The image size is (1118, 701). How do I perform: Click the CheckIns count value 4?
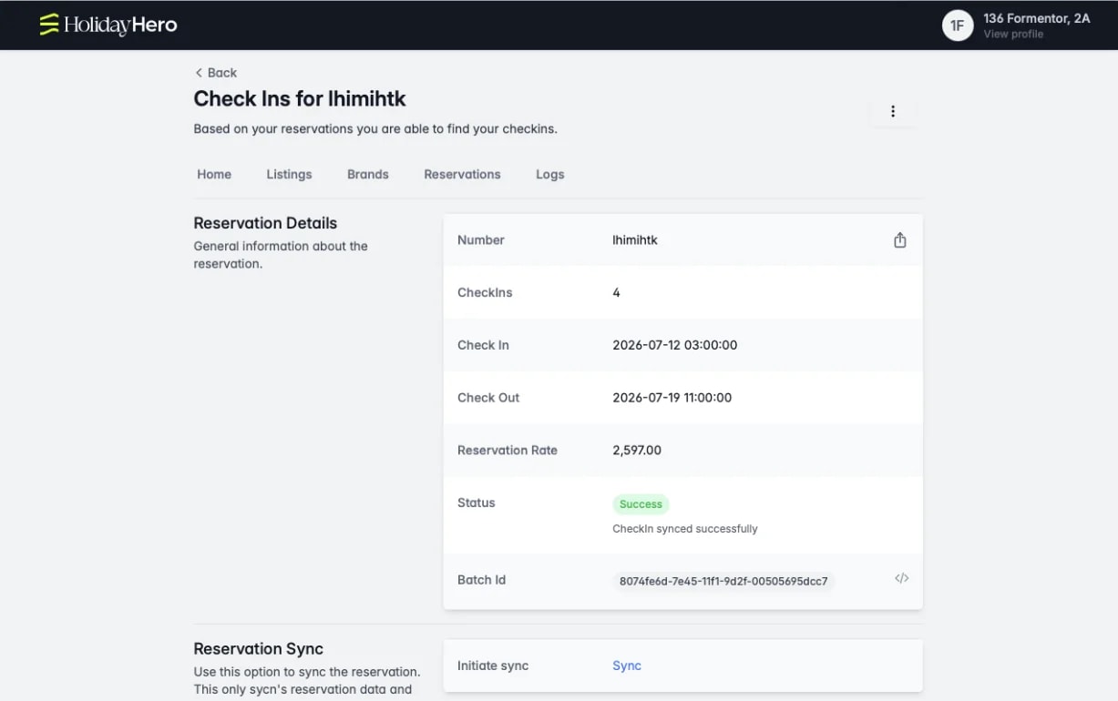617,292
